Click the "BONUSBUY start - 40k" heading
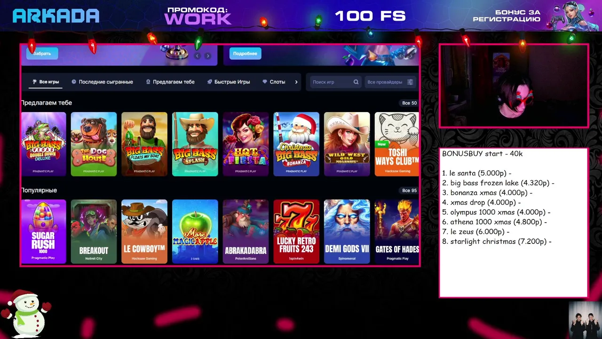This screenshot has width=602, height=339. click(482, 154)
